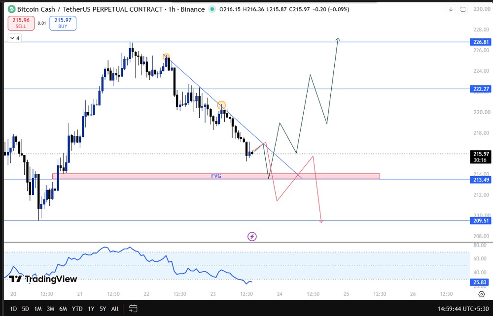The image size is (493, 316).
Task: Select the All time range
Action: (x=115, y=309)
